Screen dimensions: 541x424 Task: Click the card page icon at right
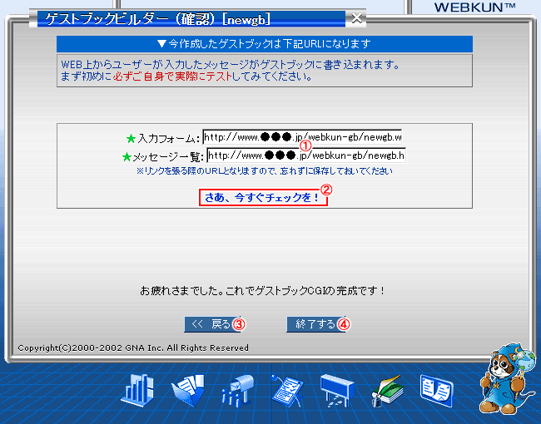pyautogui.click(x=435, y=389)
